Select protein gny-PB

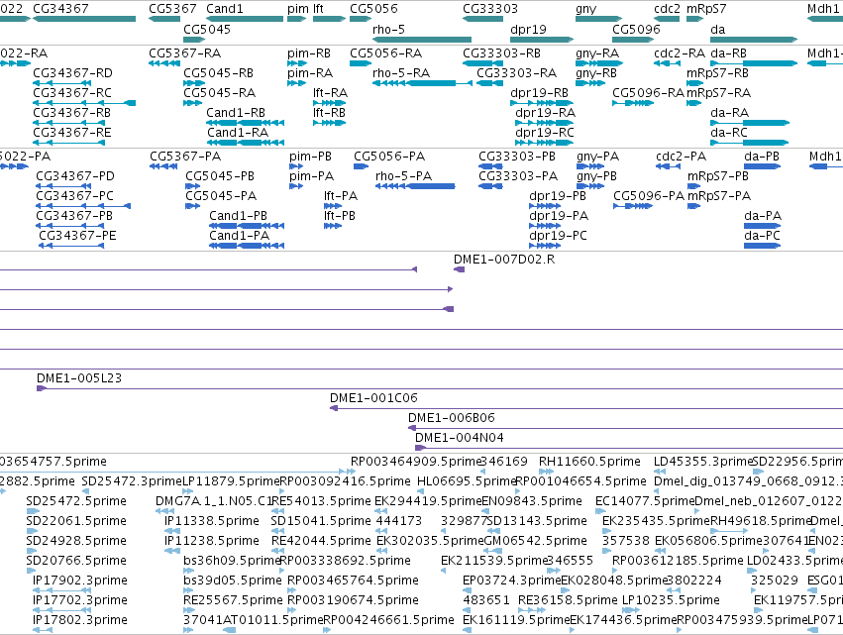590,186
